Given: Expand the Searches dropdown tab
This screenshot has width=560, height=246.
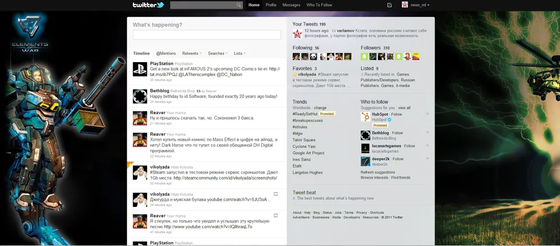Looking at the screenshot, I should tap(217, 53).
